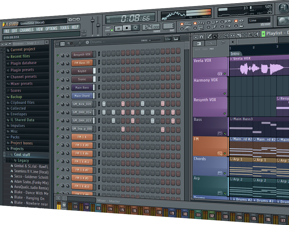Click the step sequencer swap-arrows icon
The image size is (289, 225).
[x=57, y=44]
